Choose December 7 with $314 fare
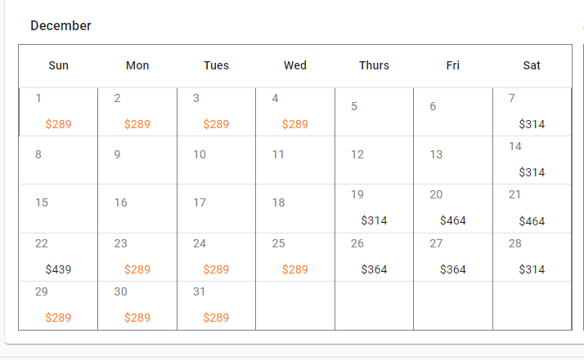Image resolution: width=584 pixels, height=360 pixels. [532, 112]
